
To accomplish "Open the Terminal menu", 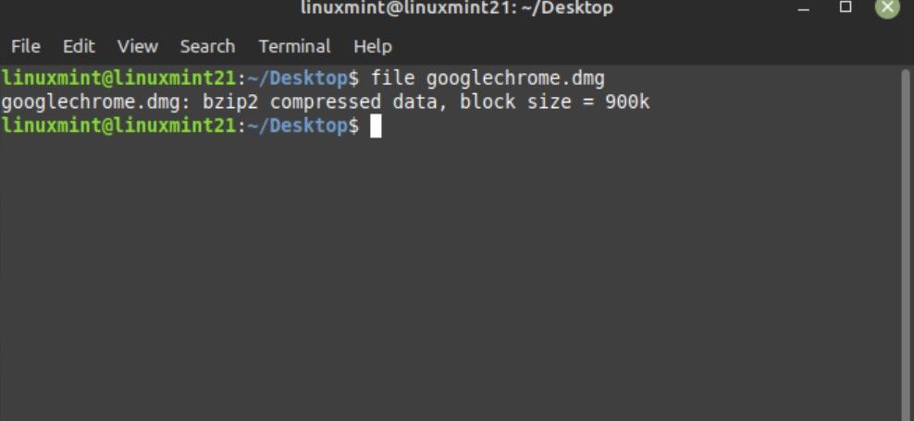I will click(294, 46).
